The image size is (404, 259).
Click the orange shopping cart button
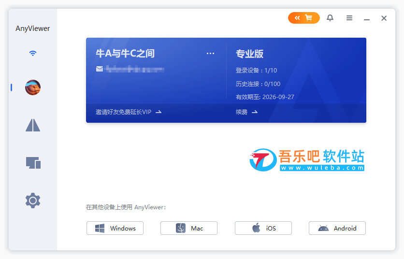[x=304, y=18]
